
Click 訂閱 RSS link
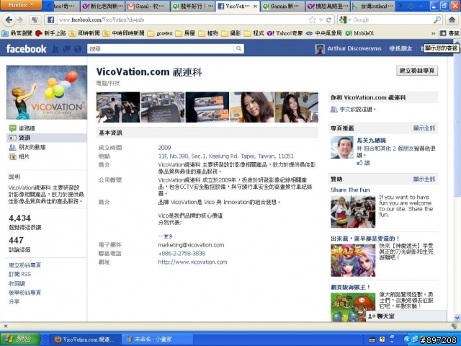(x=19, y=274)
